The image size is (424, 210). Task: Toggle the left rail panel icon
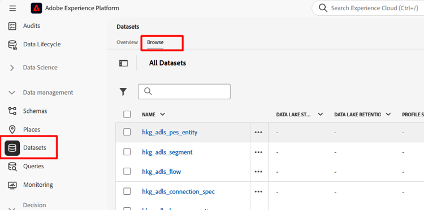point(123,63)
